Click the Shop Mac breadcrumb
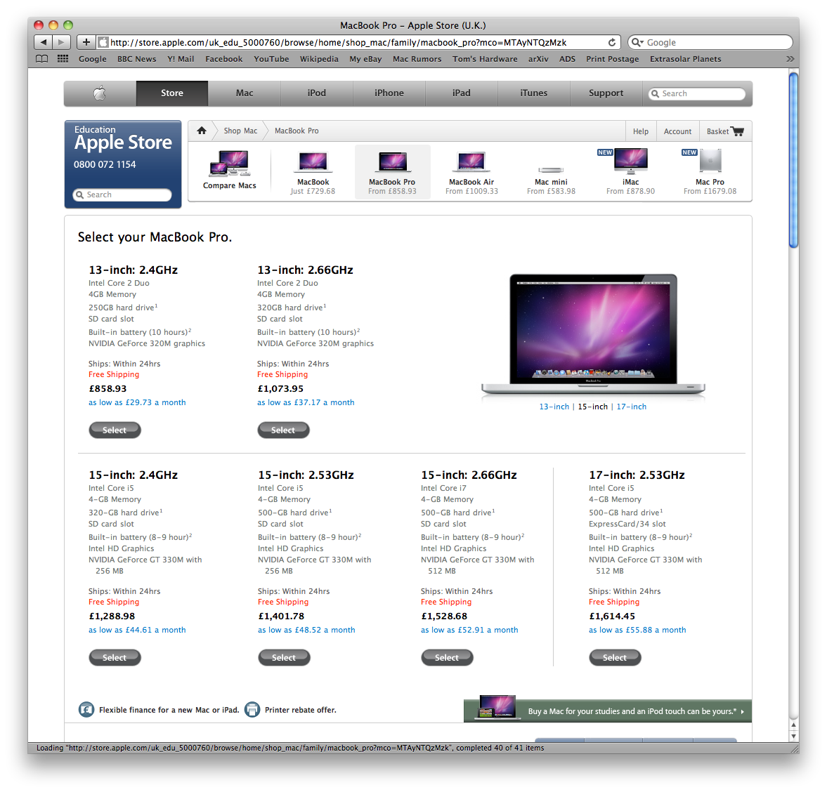The image size is (827, 792). tap(240, 131)
